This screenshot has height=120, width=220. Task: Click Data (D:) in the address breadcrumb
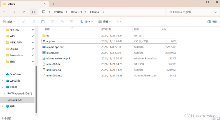[x=76, y=12]
